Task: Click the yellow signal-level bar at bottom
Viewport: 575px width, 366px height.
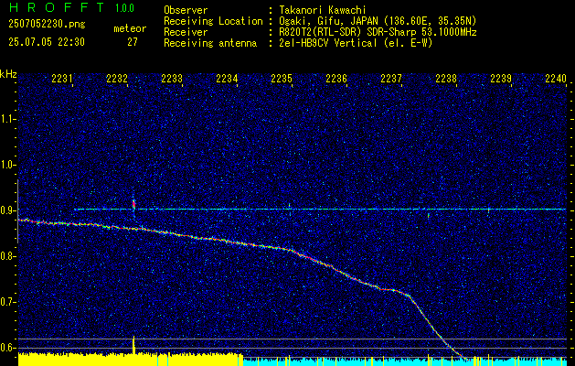Action: 131,360
